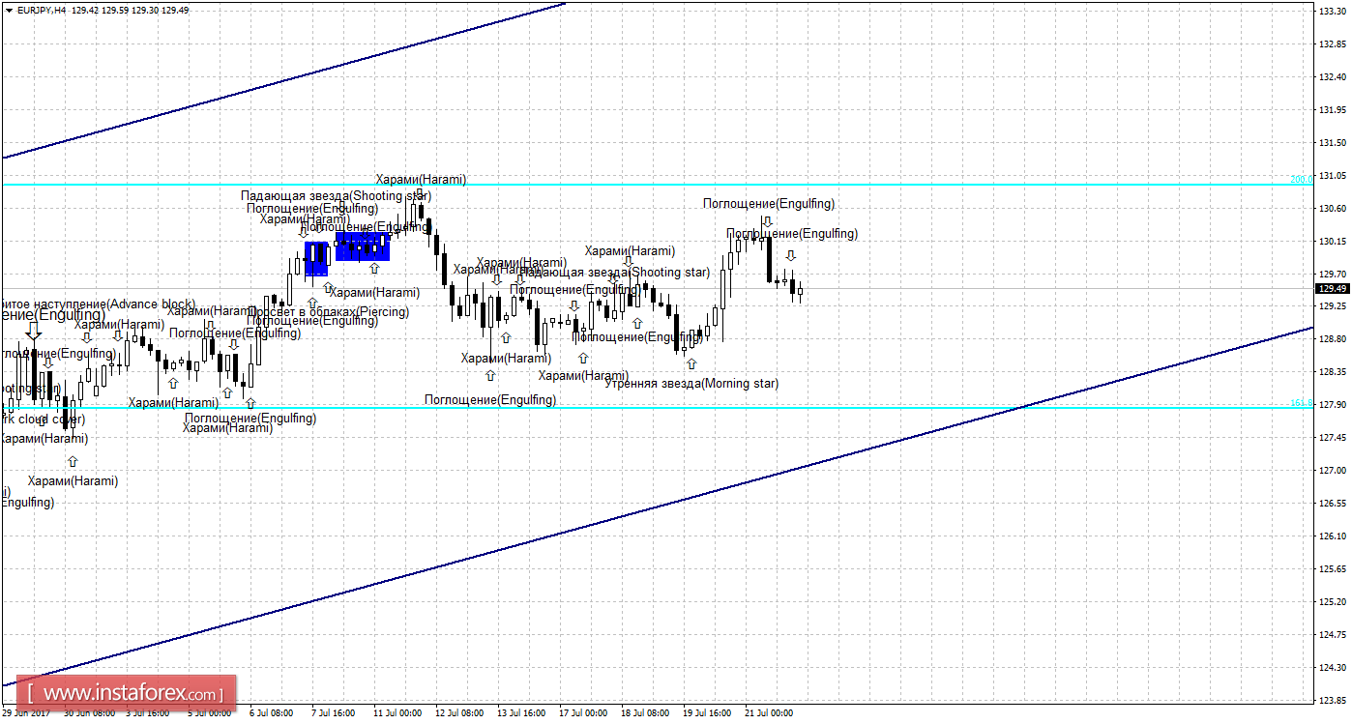Click the 128.80 price axis label
This screenshot has height=724, width=1352.
coord(1332,339)
